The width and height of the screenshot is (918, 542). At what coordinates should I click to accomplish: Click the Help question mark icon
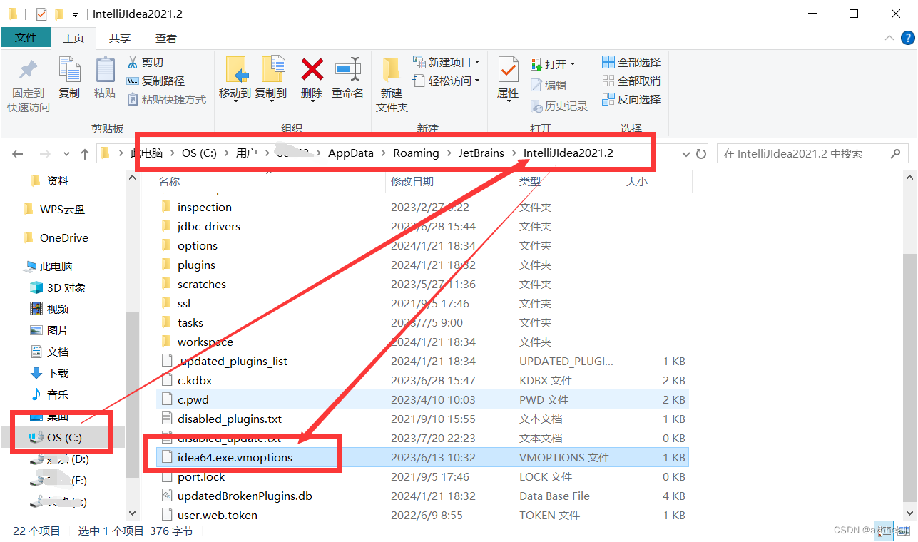click(906, 38)
